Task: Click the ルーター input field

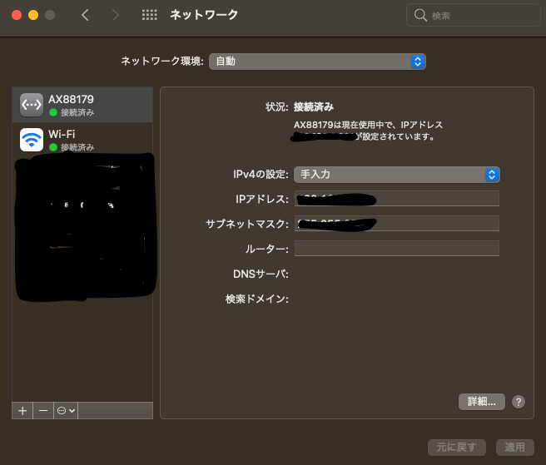Action: [397, 249]
